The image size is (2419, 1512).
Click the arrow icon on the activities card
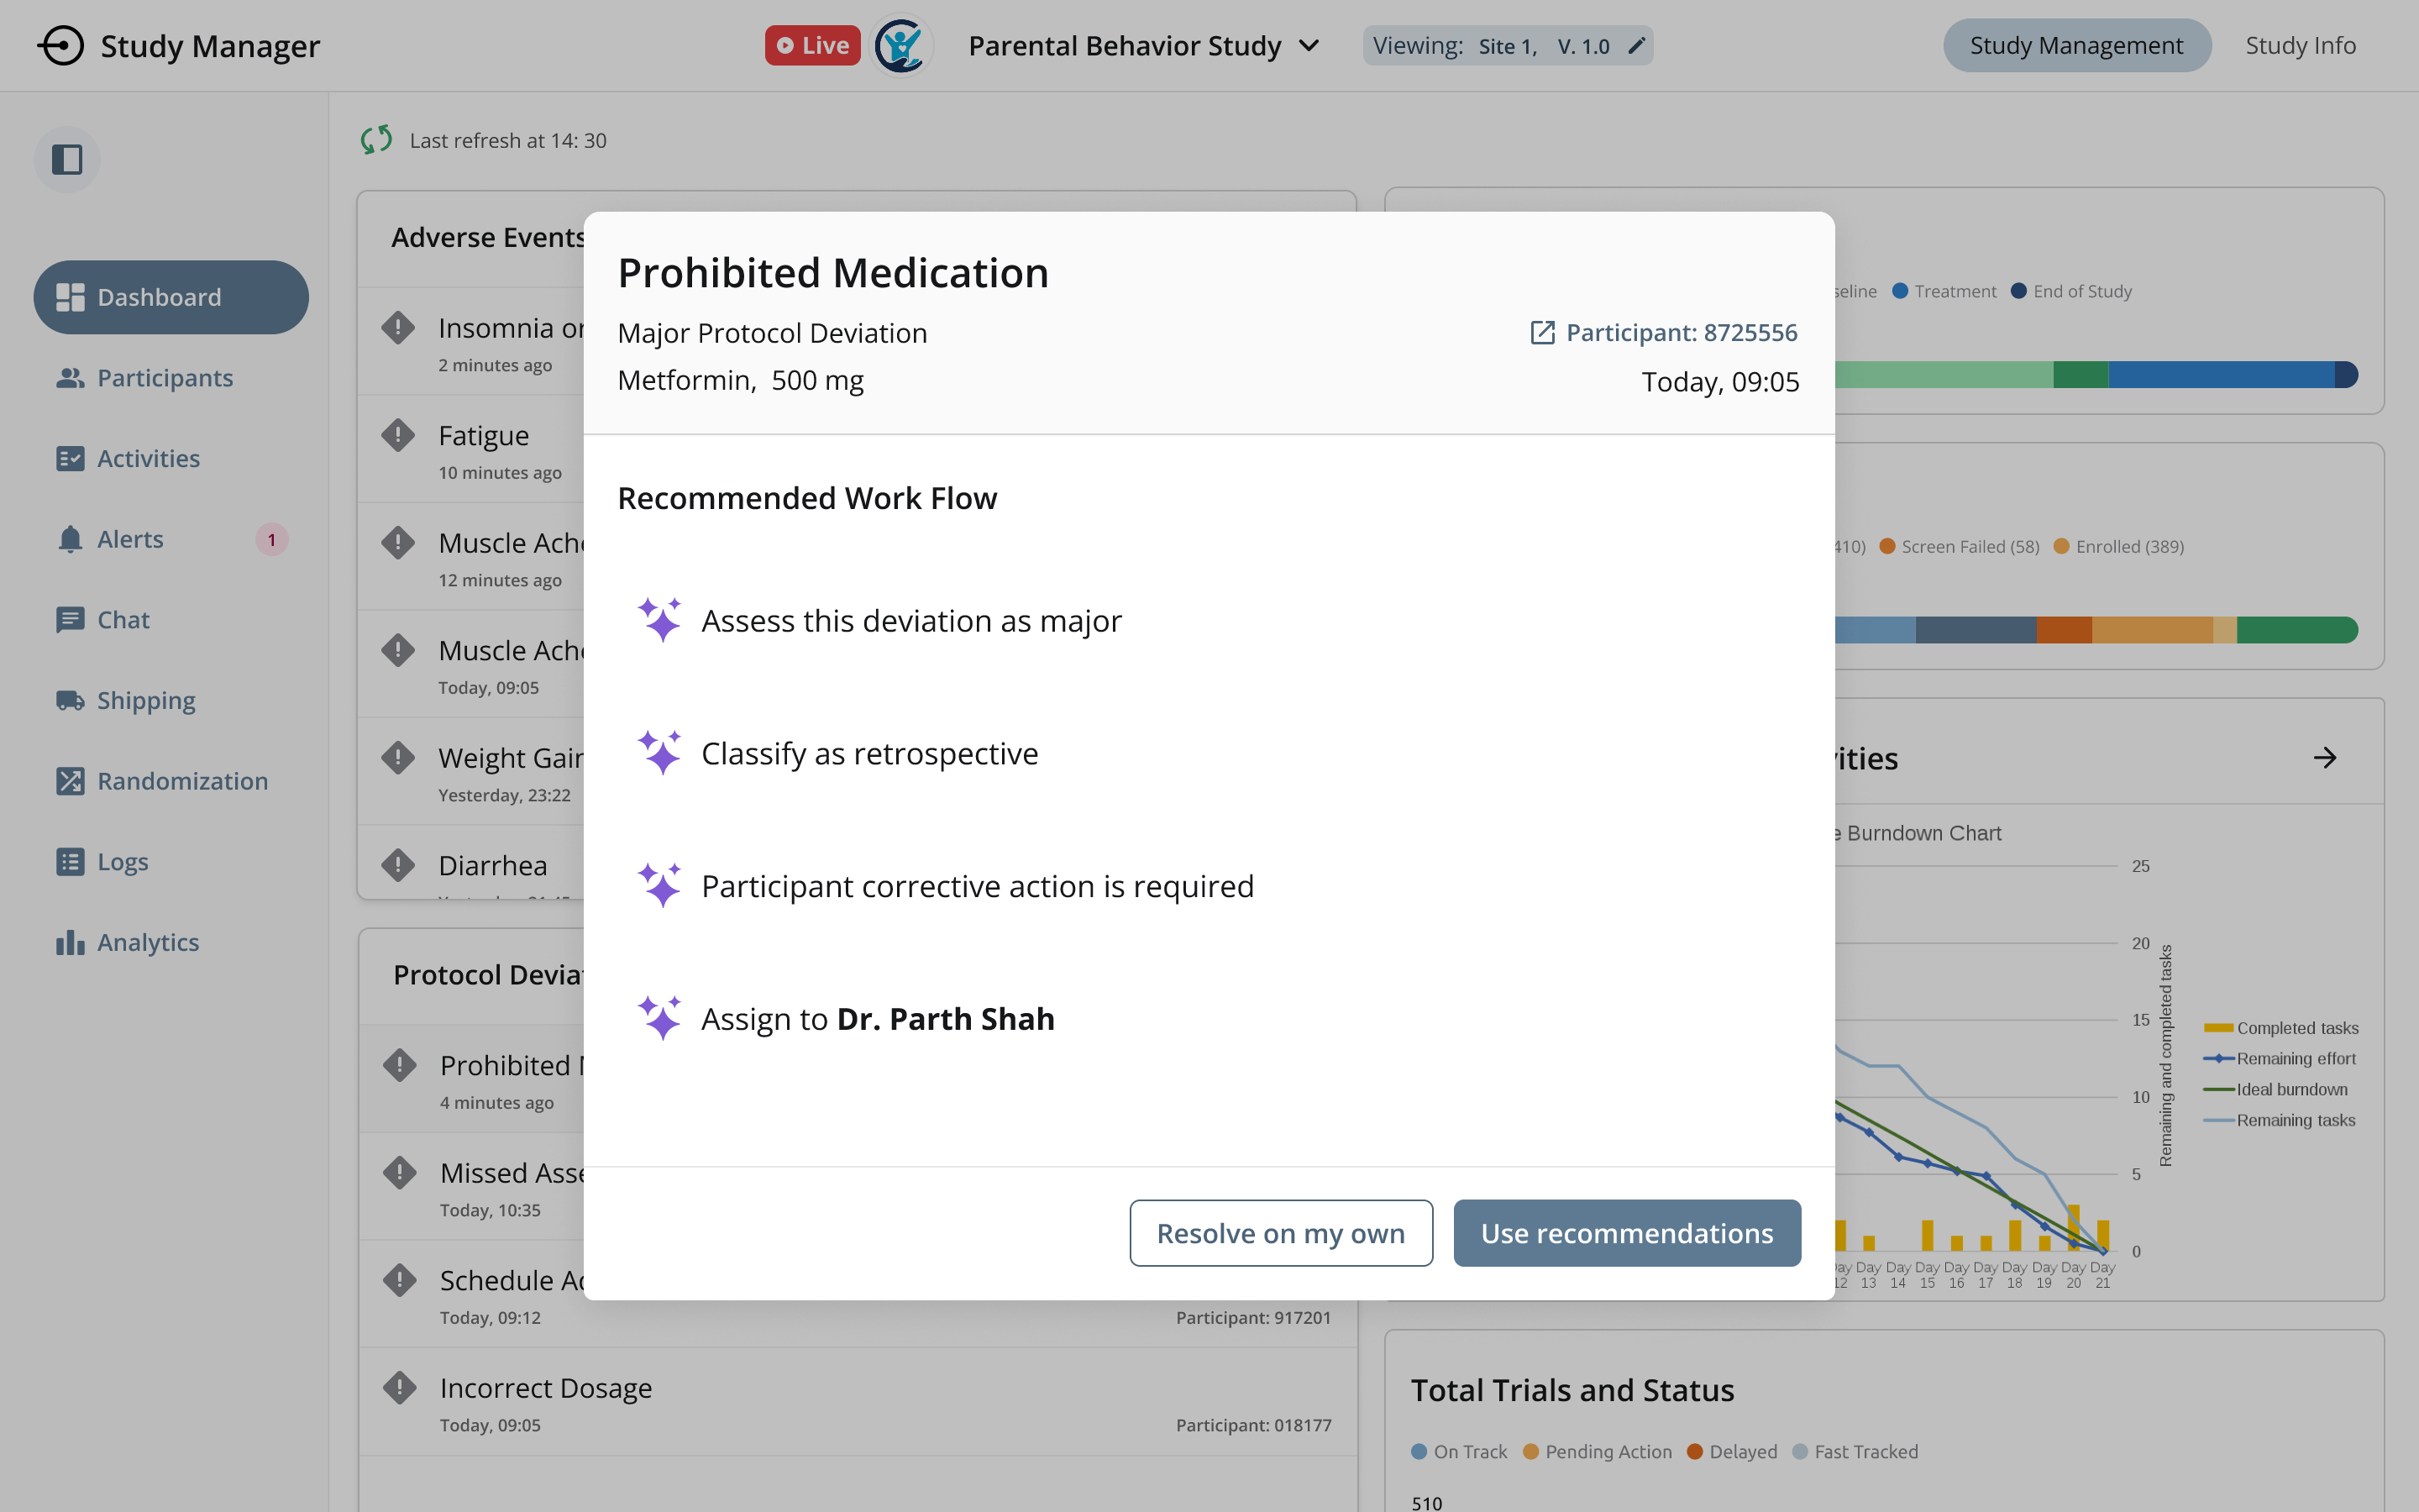2324,758
